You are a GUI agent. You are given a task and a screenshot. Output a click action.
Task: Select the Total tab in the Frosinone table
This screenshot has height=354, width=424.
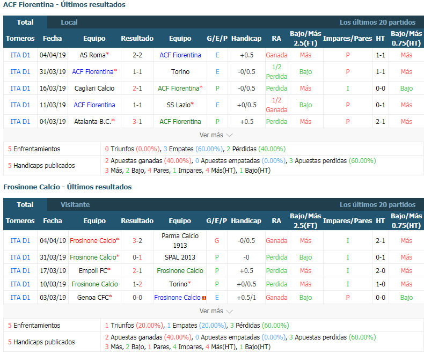[x=25, y=204]
